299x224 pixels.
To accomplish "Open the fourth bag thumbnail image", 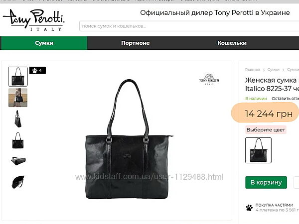I will pos(18,140).
